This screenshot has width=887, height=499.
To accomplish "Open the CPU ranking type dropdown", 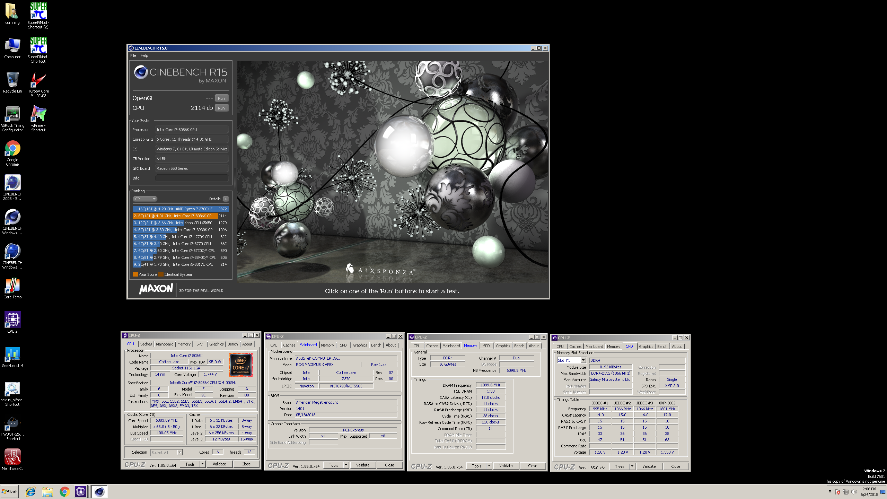I will point(145,199).
